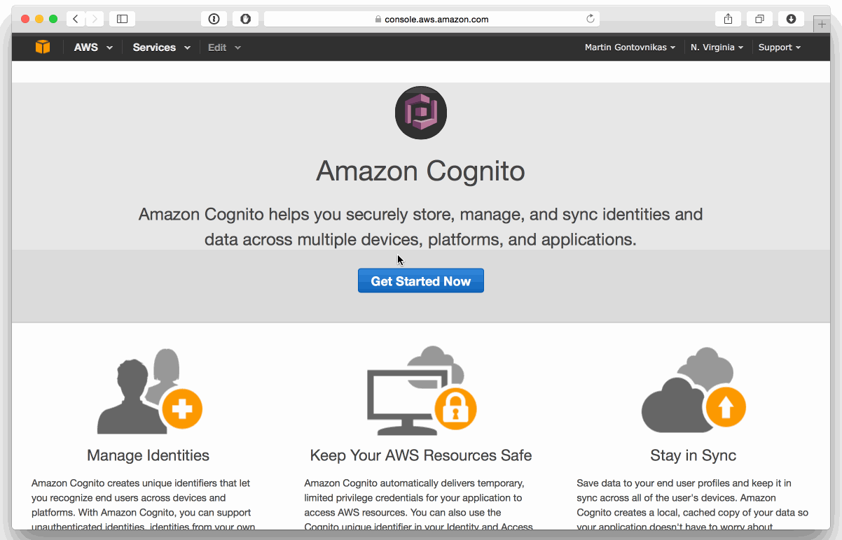Screen dimensions: 842x540
Task: Click the Amazon Cognito purple logo
Action: (x=420, y=113)
